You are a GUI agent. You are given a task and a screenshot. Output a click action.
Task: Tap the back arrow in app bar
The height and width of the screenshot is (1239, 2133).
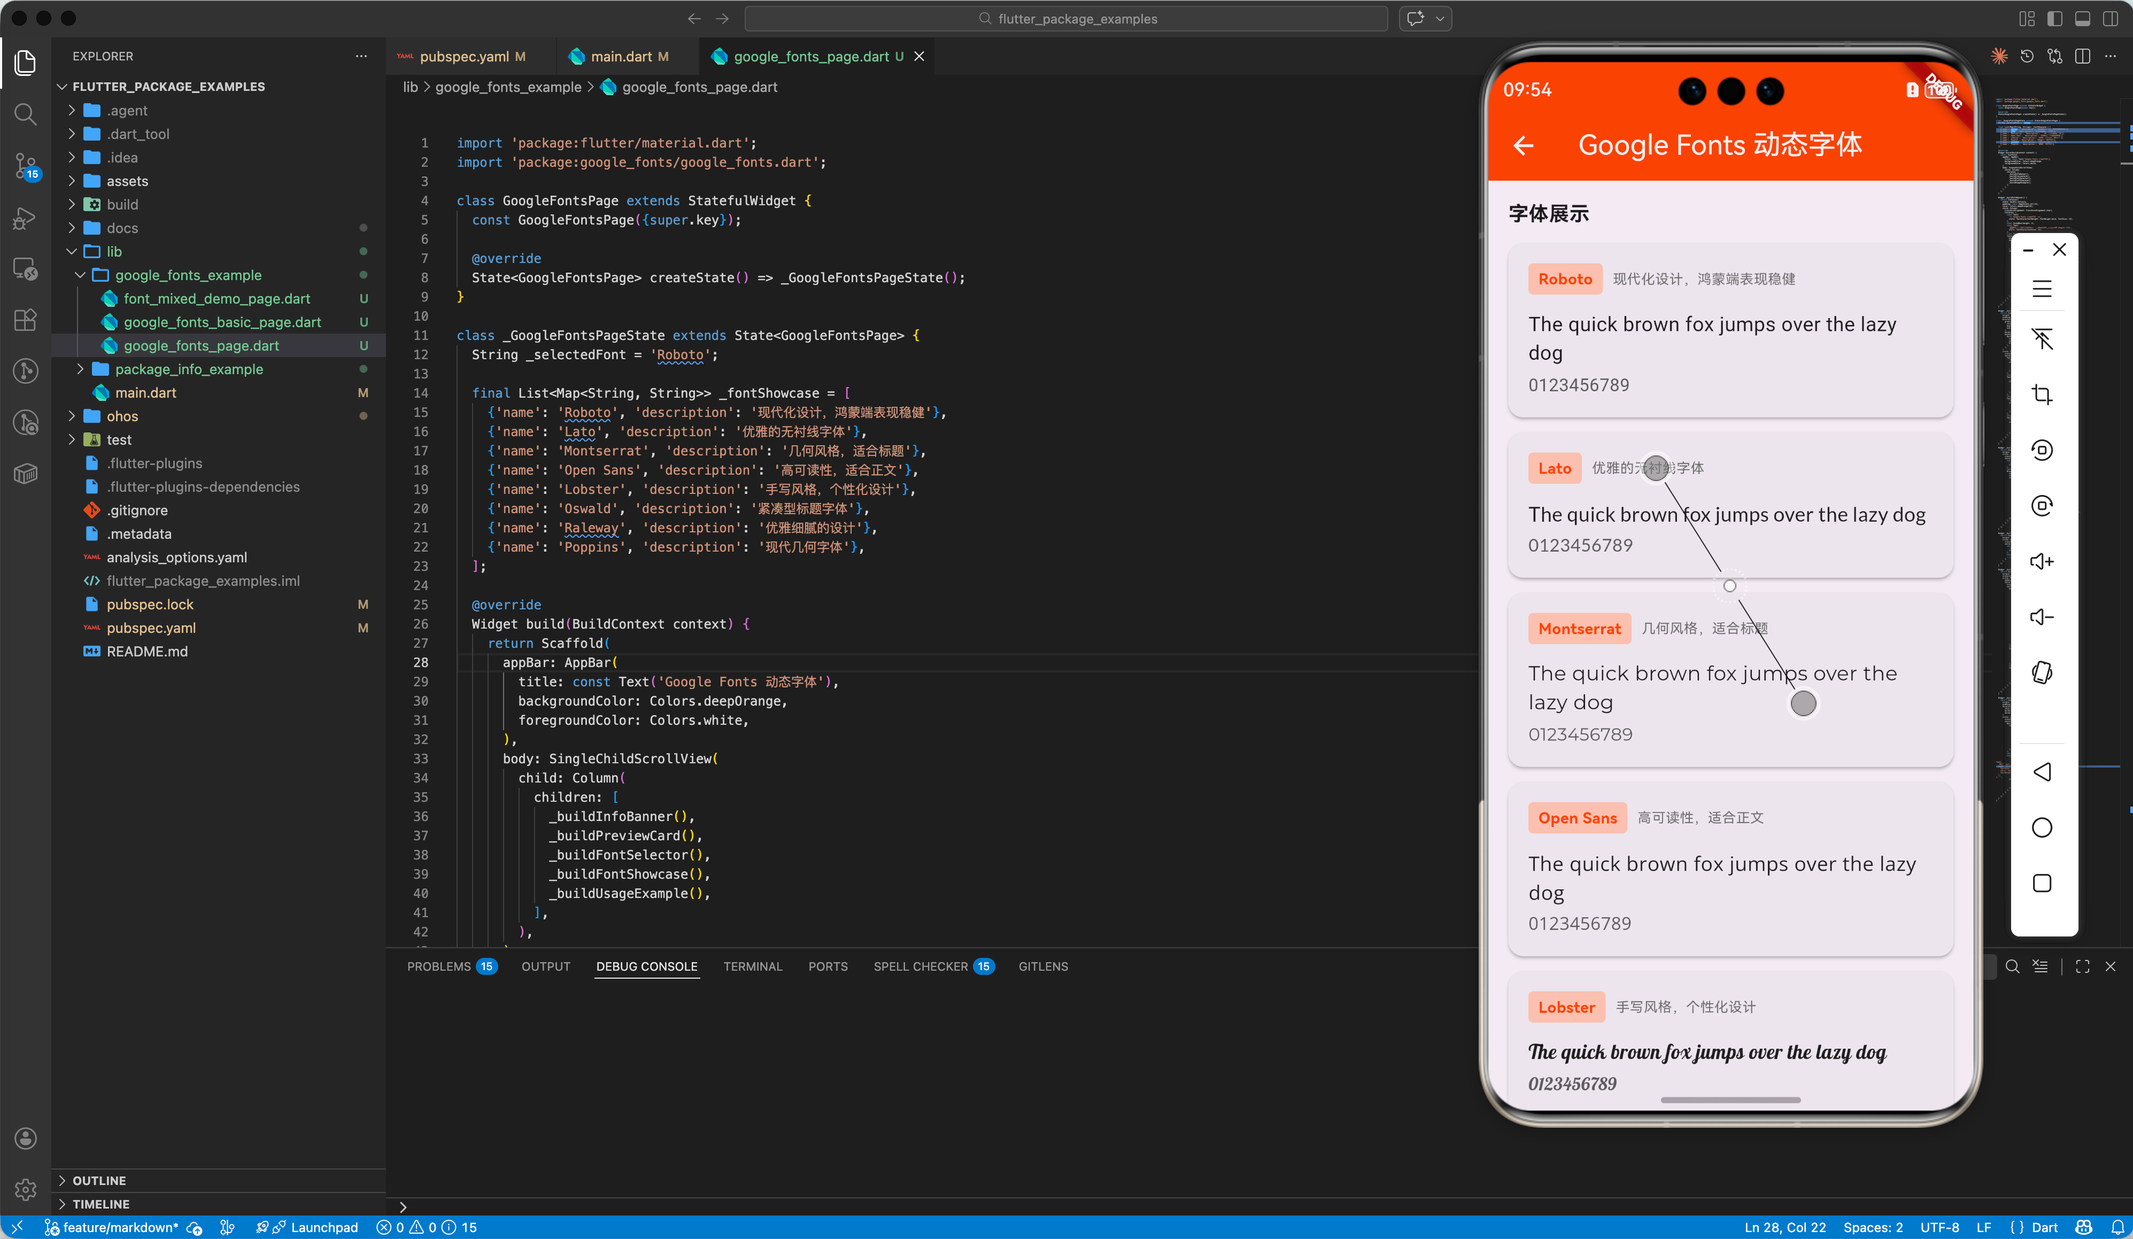pyautogui.click(x=1524, y=145)
